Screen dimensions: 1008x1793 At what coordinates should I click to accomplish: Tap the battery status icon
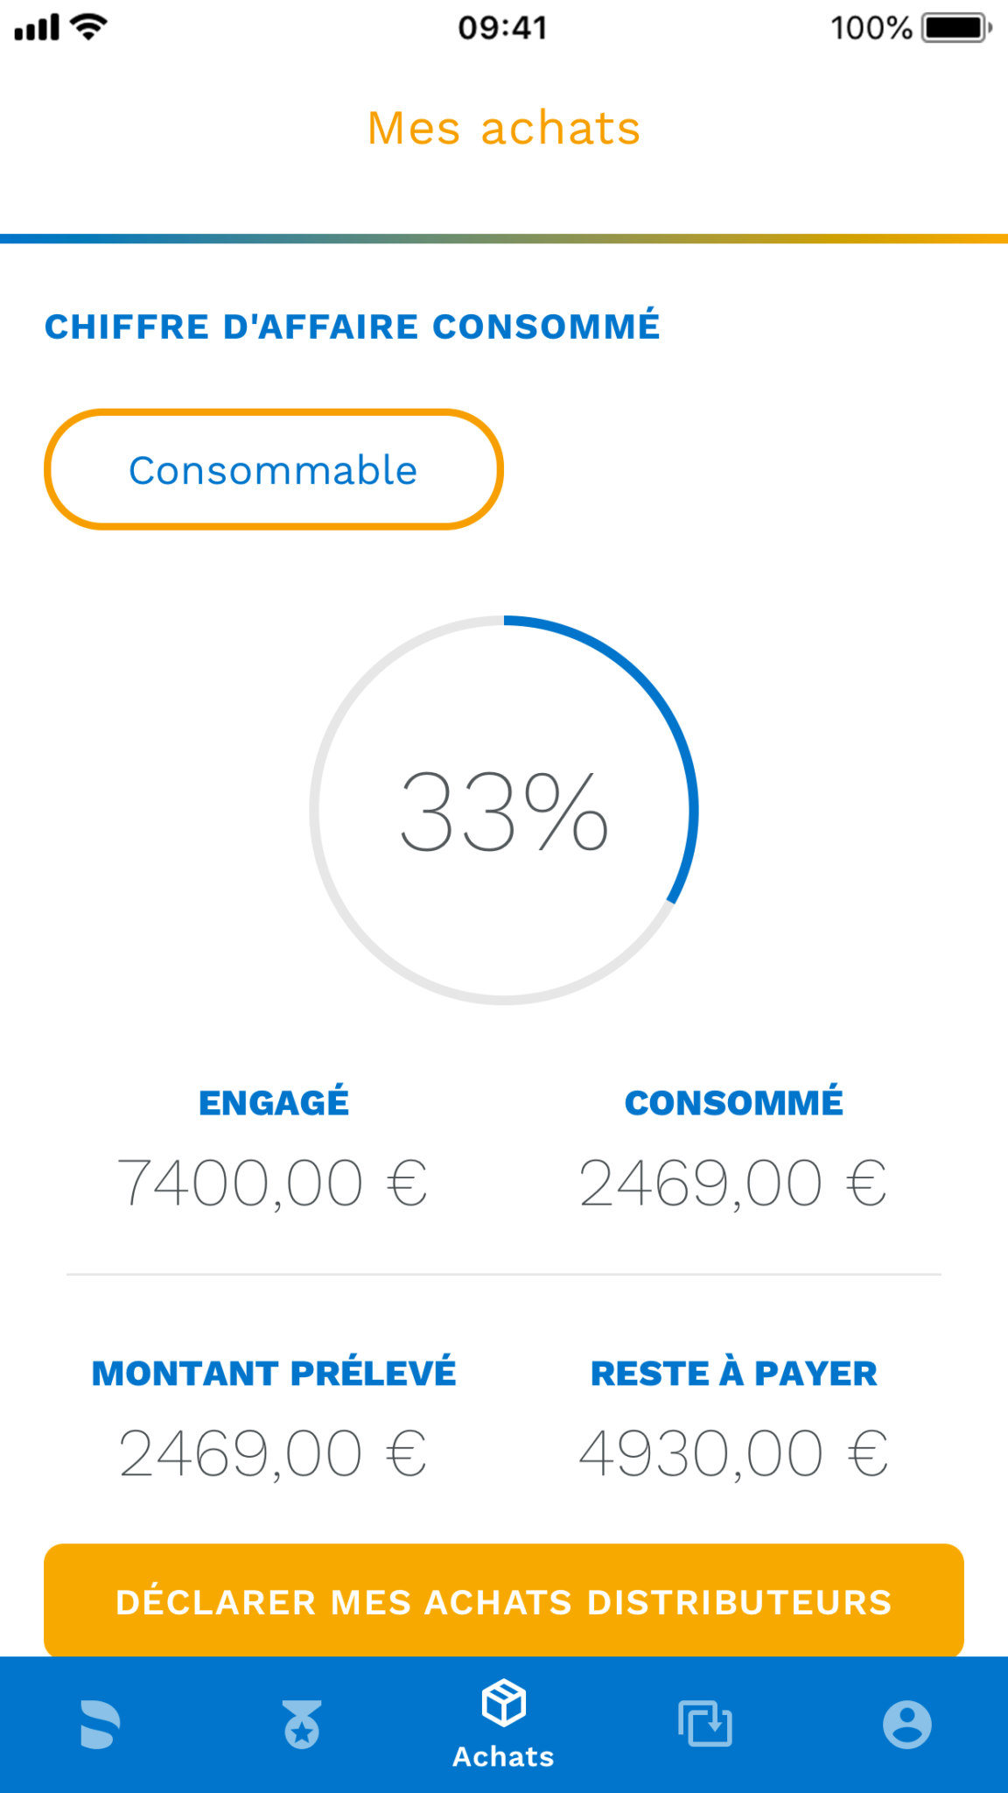(956, 28)
